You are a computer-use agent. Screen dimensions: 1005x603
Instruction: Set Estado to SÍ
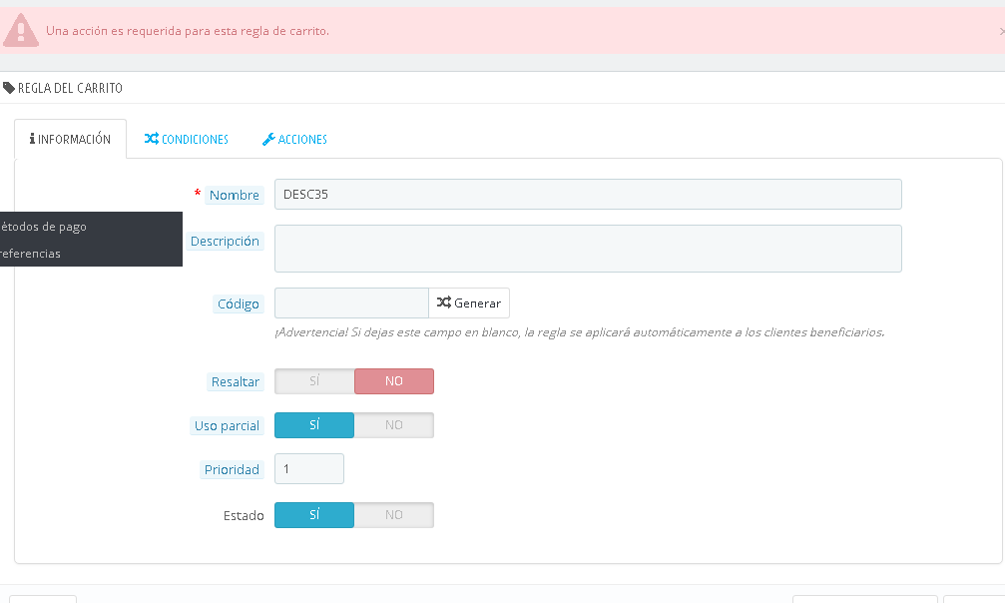[x=314, y=515]
